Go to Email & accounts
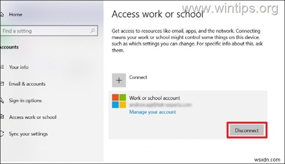285x164 pixels. click(x=27, y=84)
